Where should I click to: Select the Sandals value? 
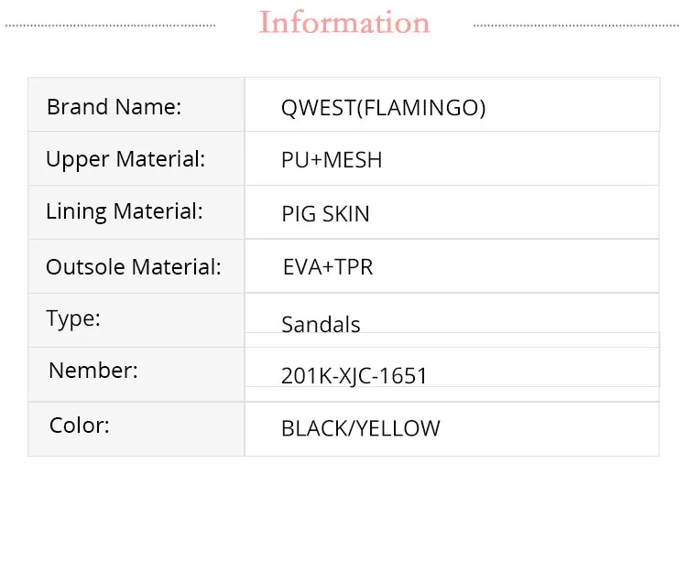coord(321,324)
